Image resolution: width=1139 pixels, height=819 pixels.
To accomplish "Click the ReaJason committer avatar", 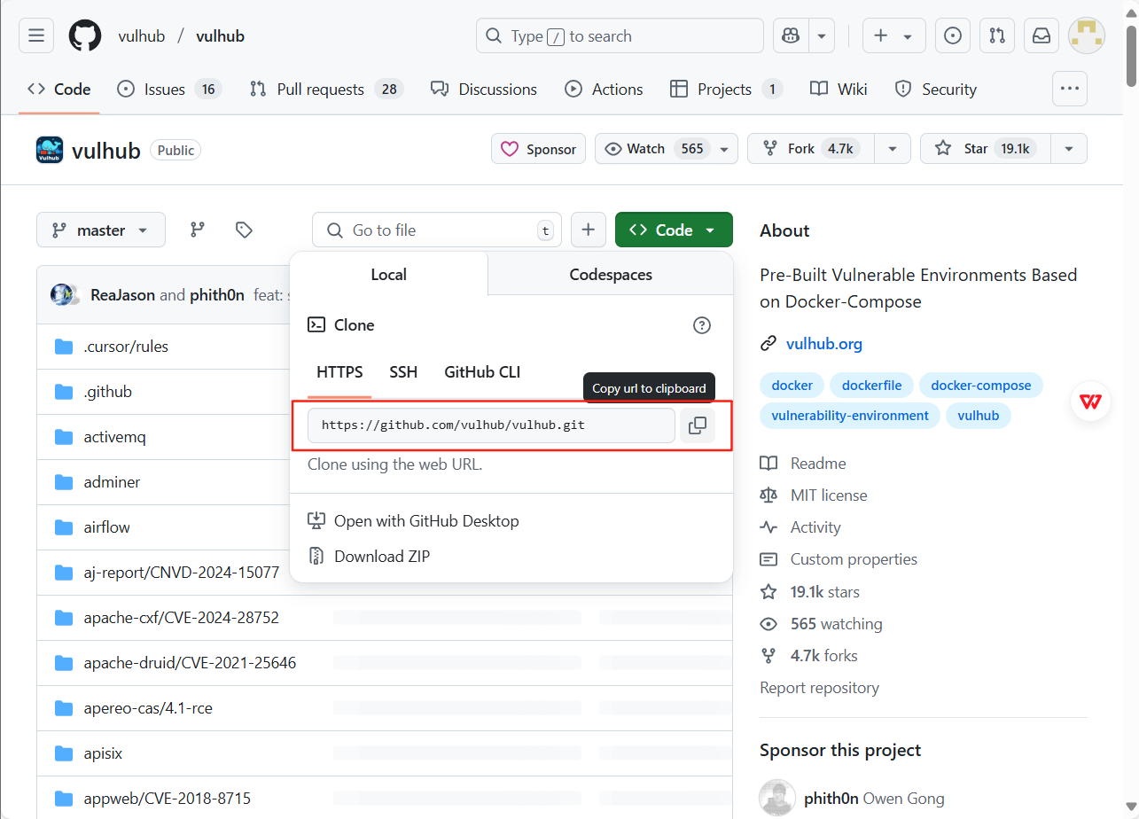I will pyautogui.click(x=61, y=294).
